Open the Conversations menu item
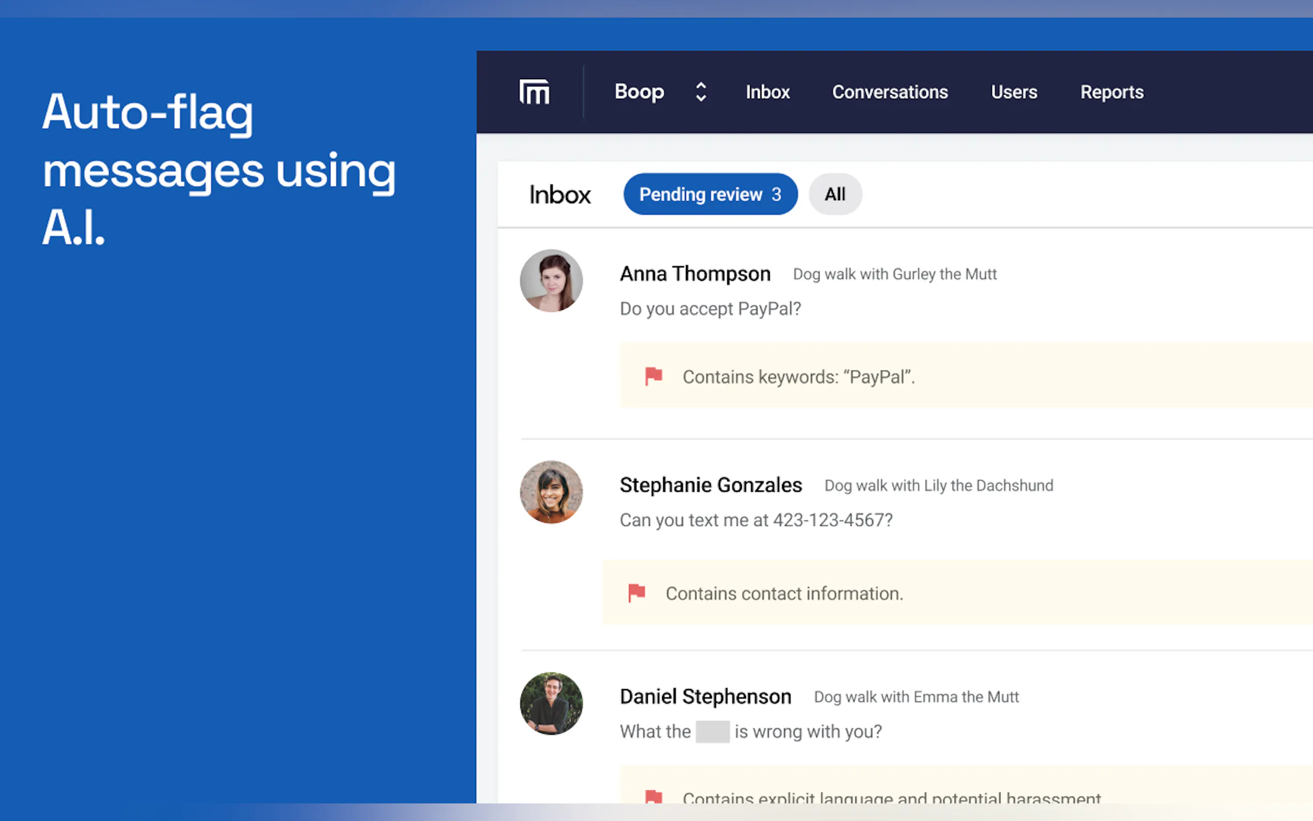 click(890, 93)
